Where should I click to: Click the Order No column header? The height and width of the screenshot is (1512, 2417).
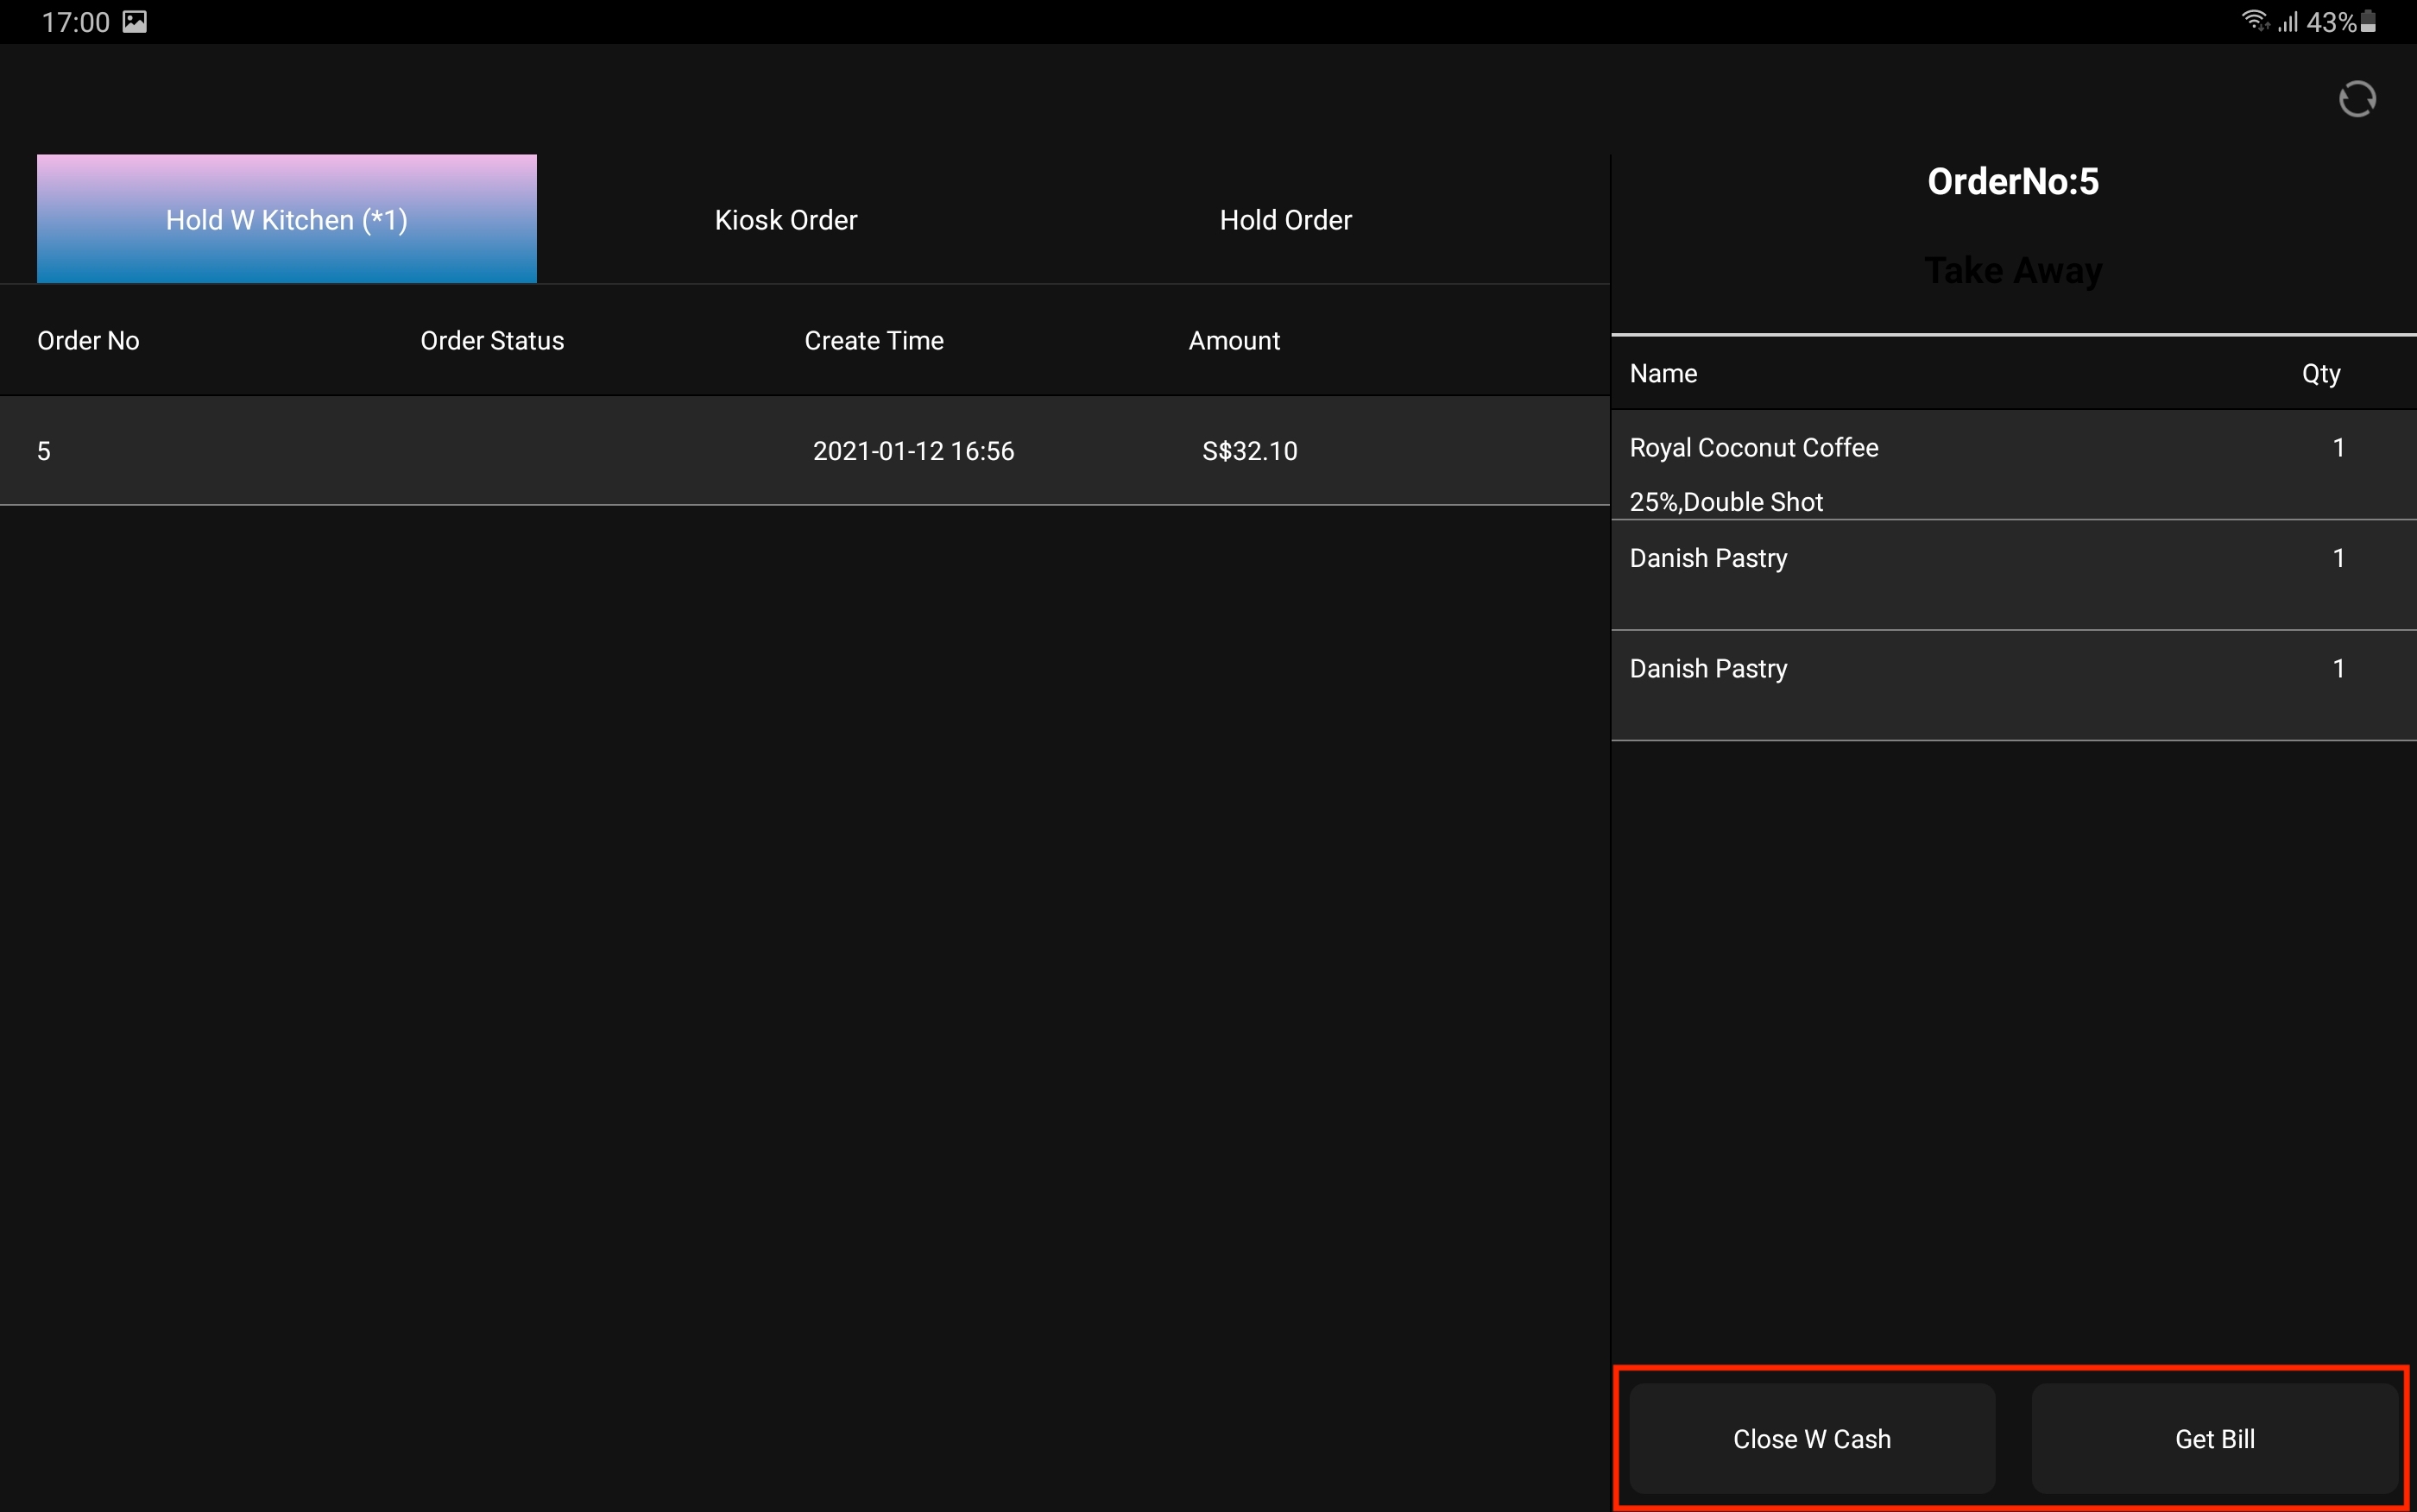[x=88, y=341]
